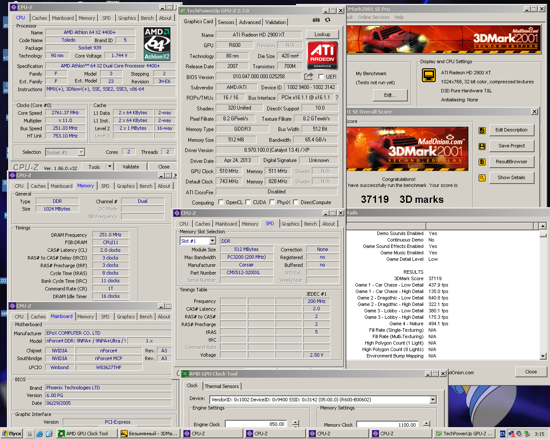Open the Device dropdown in AMD GPU Clock Tool
Image resolution: width=550 pixels, height=440 pixels.
[x=433, y=400]
